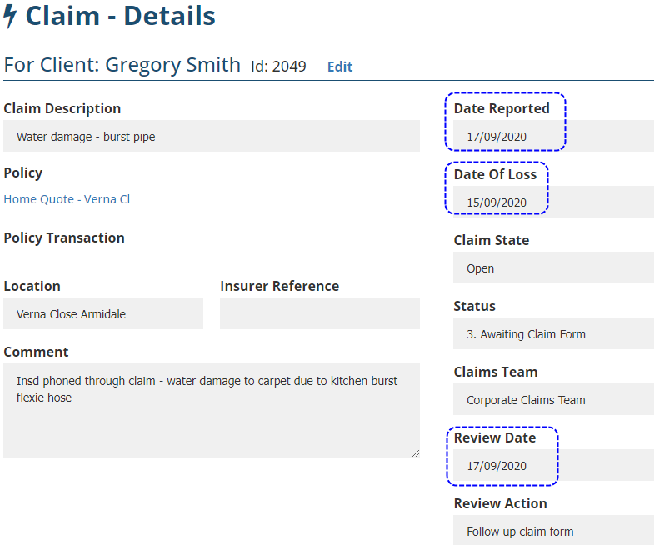Click the Follow up claim form field
The image size is (654, 545).
click(553, 532)
